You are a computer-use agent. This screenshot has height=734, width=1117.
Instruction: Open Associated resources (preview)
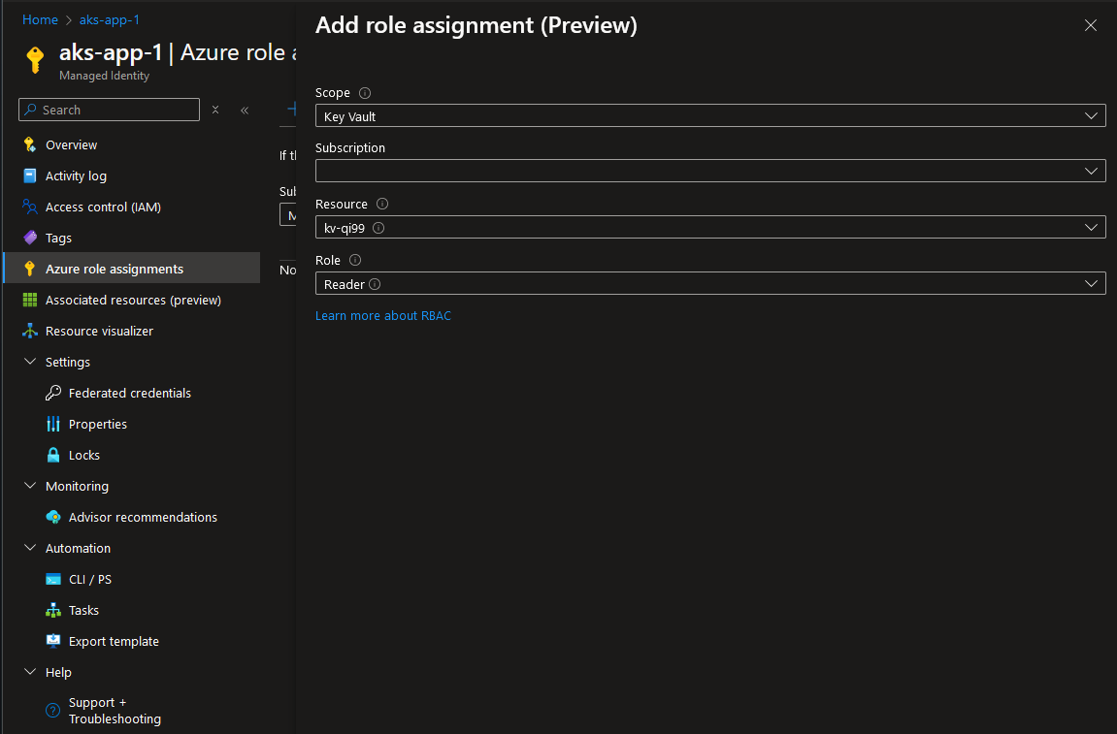132,300
